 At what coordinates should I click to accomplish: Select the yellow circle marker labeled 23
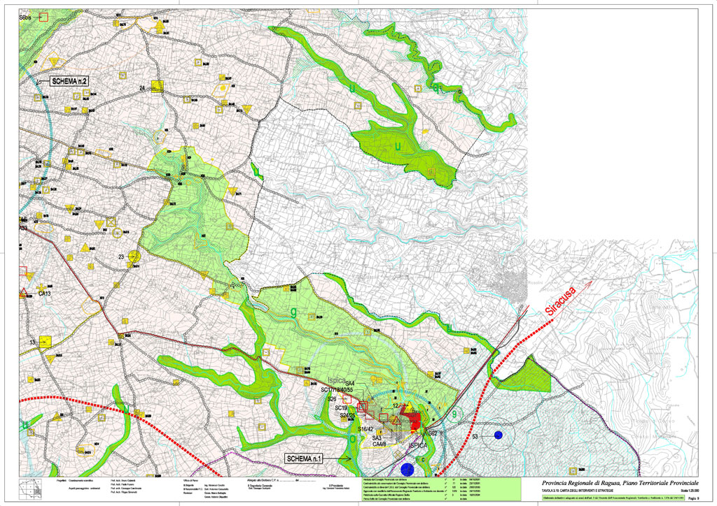pos(136,256)
